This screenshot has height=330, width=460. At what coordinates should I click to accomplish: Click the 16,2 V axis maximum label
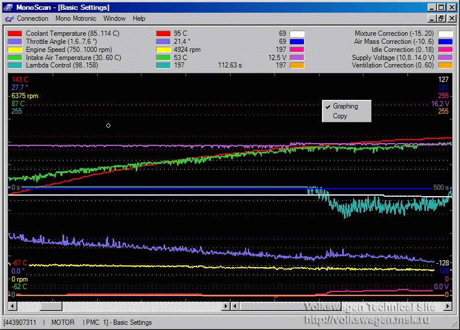click(x=440, y=104)
